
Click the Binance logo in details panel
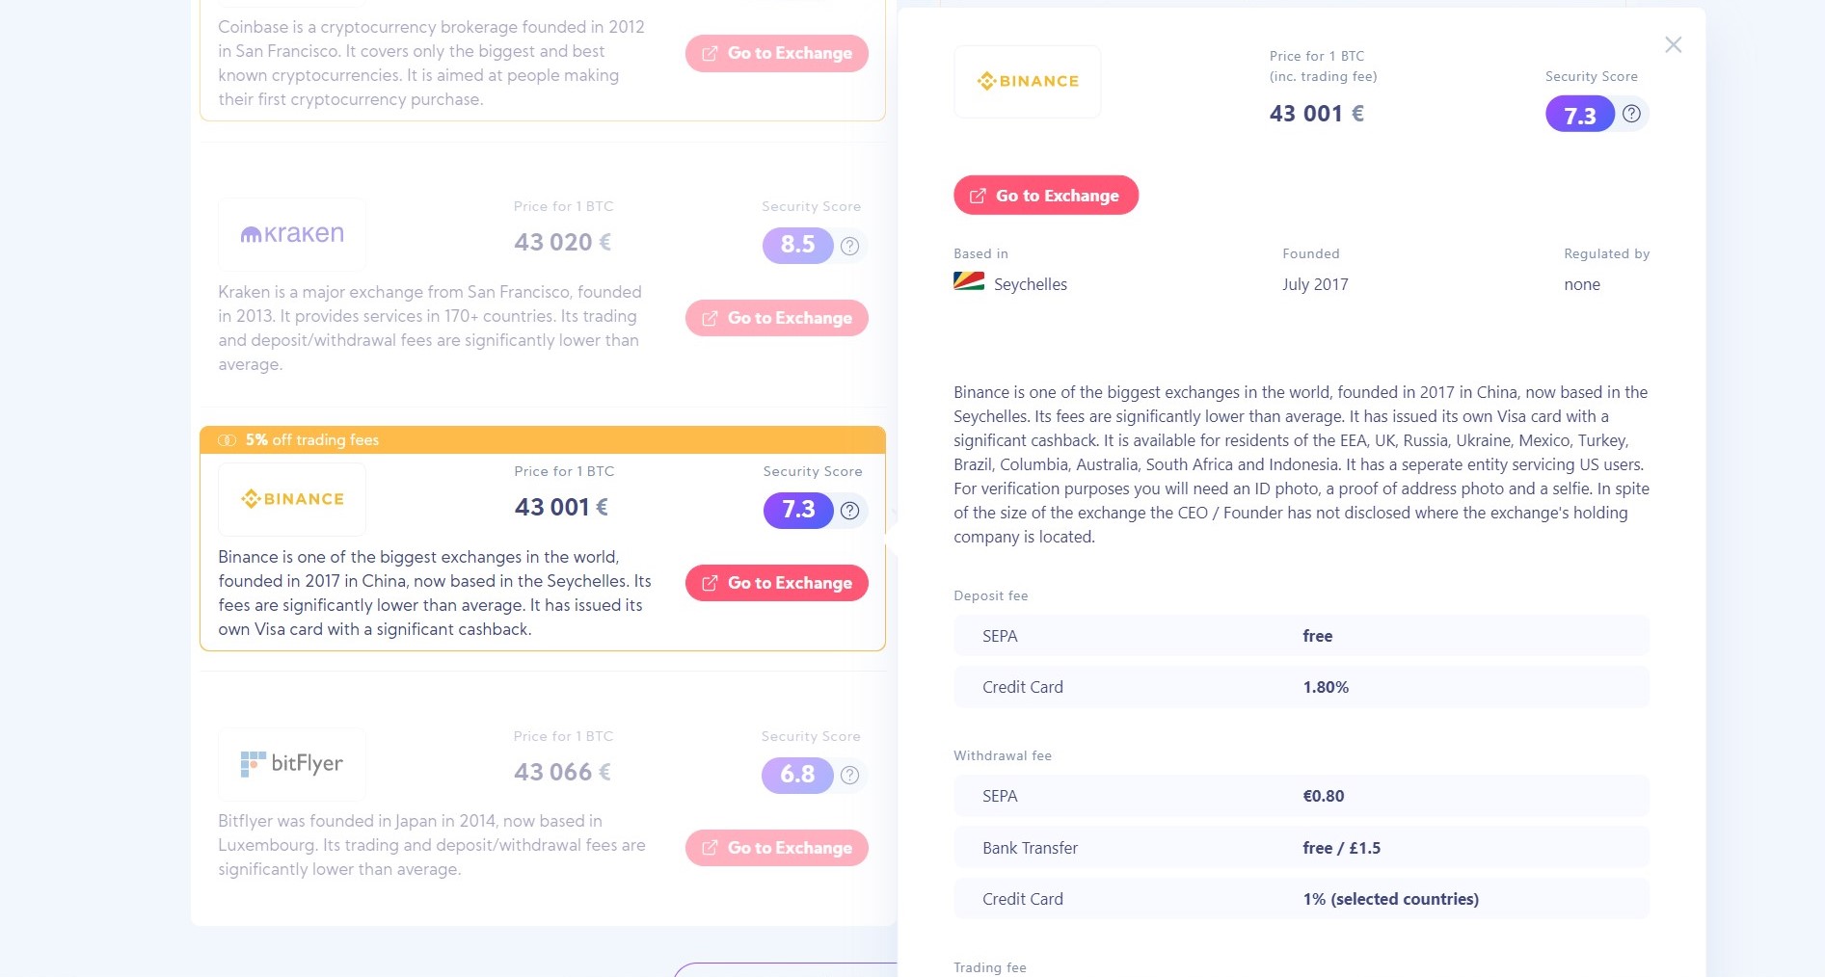[x=1027, y=82]
